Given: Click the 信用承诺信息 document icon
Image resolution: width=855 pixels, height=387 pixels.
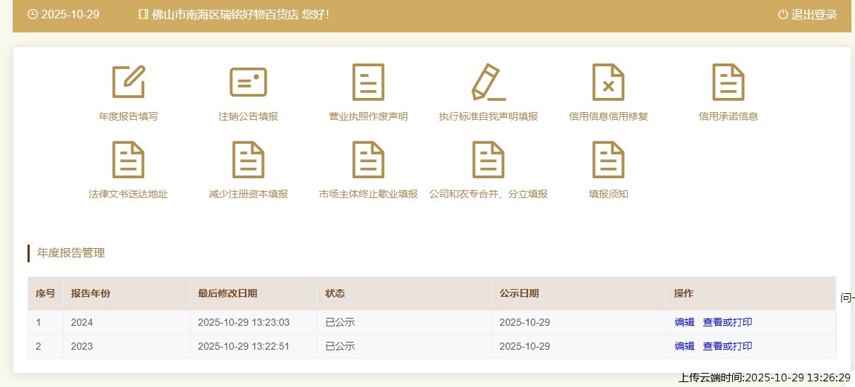Looking at the screenshot, I should (x=729, y=82).
